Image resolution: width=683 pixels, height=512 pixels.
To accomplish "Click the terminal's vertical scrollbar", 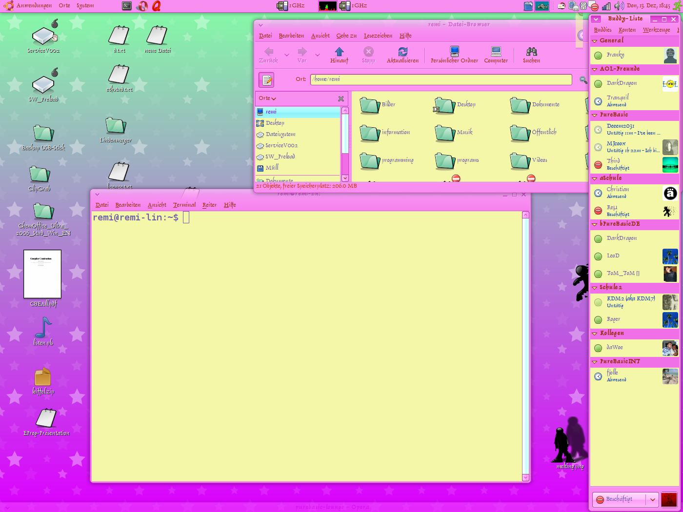I will (525, 341).
